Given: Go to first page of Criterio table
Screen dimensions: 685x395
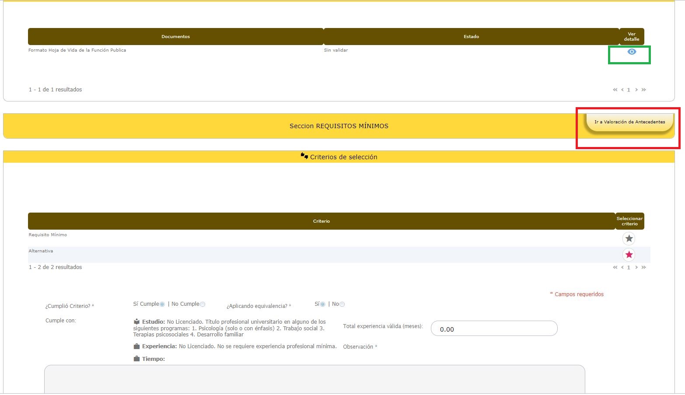Looking at the screenshot, I should pos(615,267).
